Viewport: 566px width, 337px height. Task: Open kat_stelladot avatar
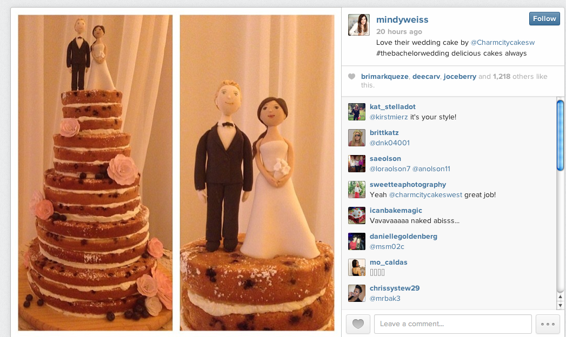tap(357, 112)
